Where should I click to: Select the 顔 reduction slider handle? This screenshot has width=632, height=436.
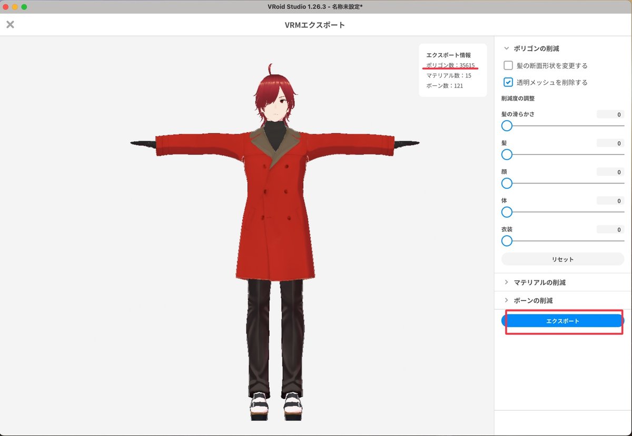tap(507, 183)
